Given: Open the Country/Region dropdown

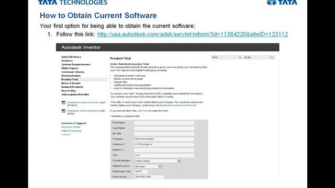Looking at the screenshot, I should pyautogui.click(x=158, y=161).
